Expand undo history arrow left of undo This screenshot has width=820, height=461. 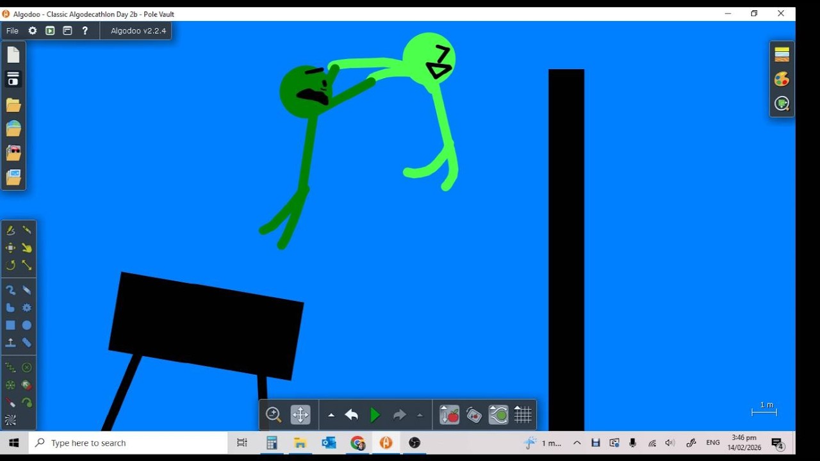(x=331, y=416)
